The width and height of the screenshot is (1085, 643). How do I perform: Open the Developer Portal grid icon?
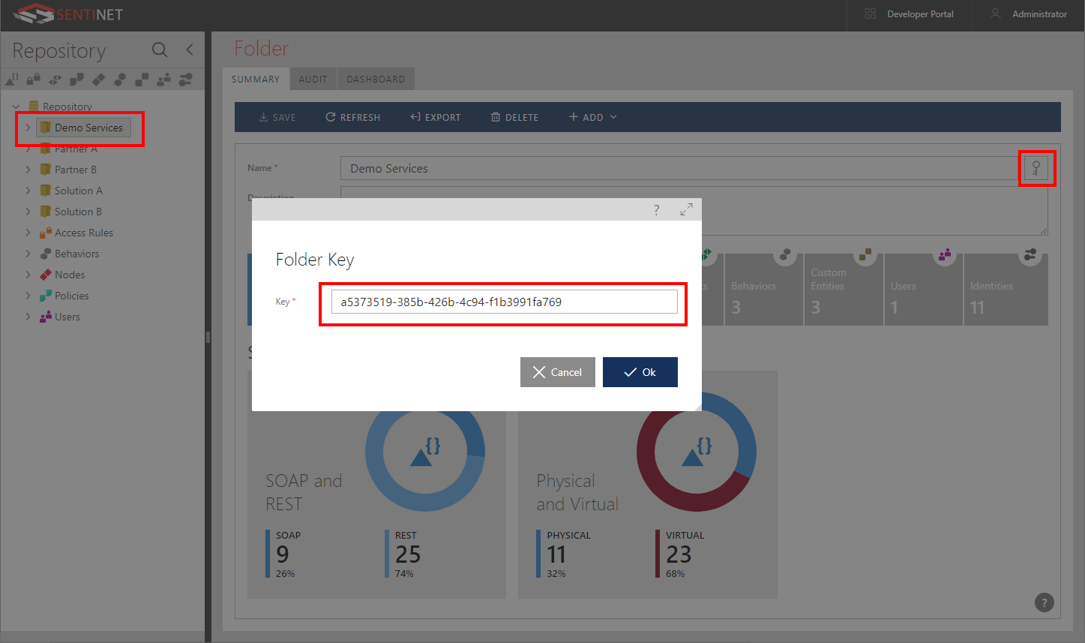pos(870,14)
